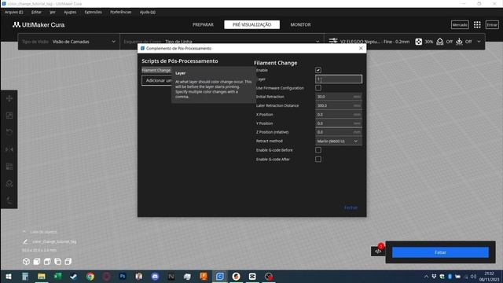Show hidden system tray icons
This screenshot has width=503, height=283.
426,276
